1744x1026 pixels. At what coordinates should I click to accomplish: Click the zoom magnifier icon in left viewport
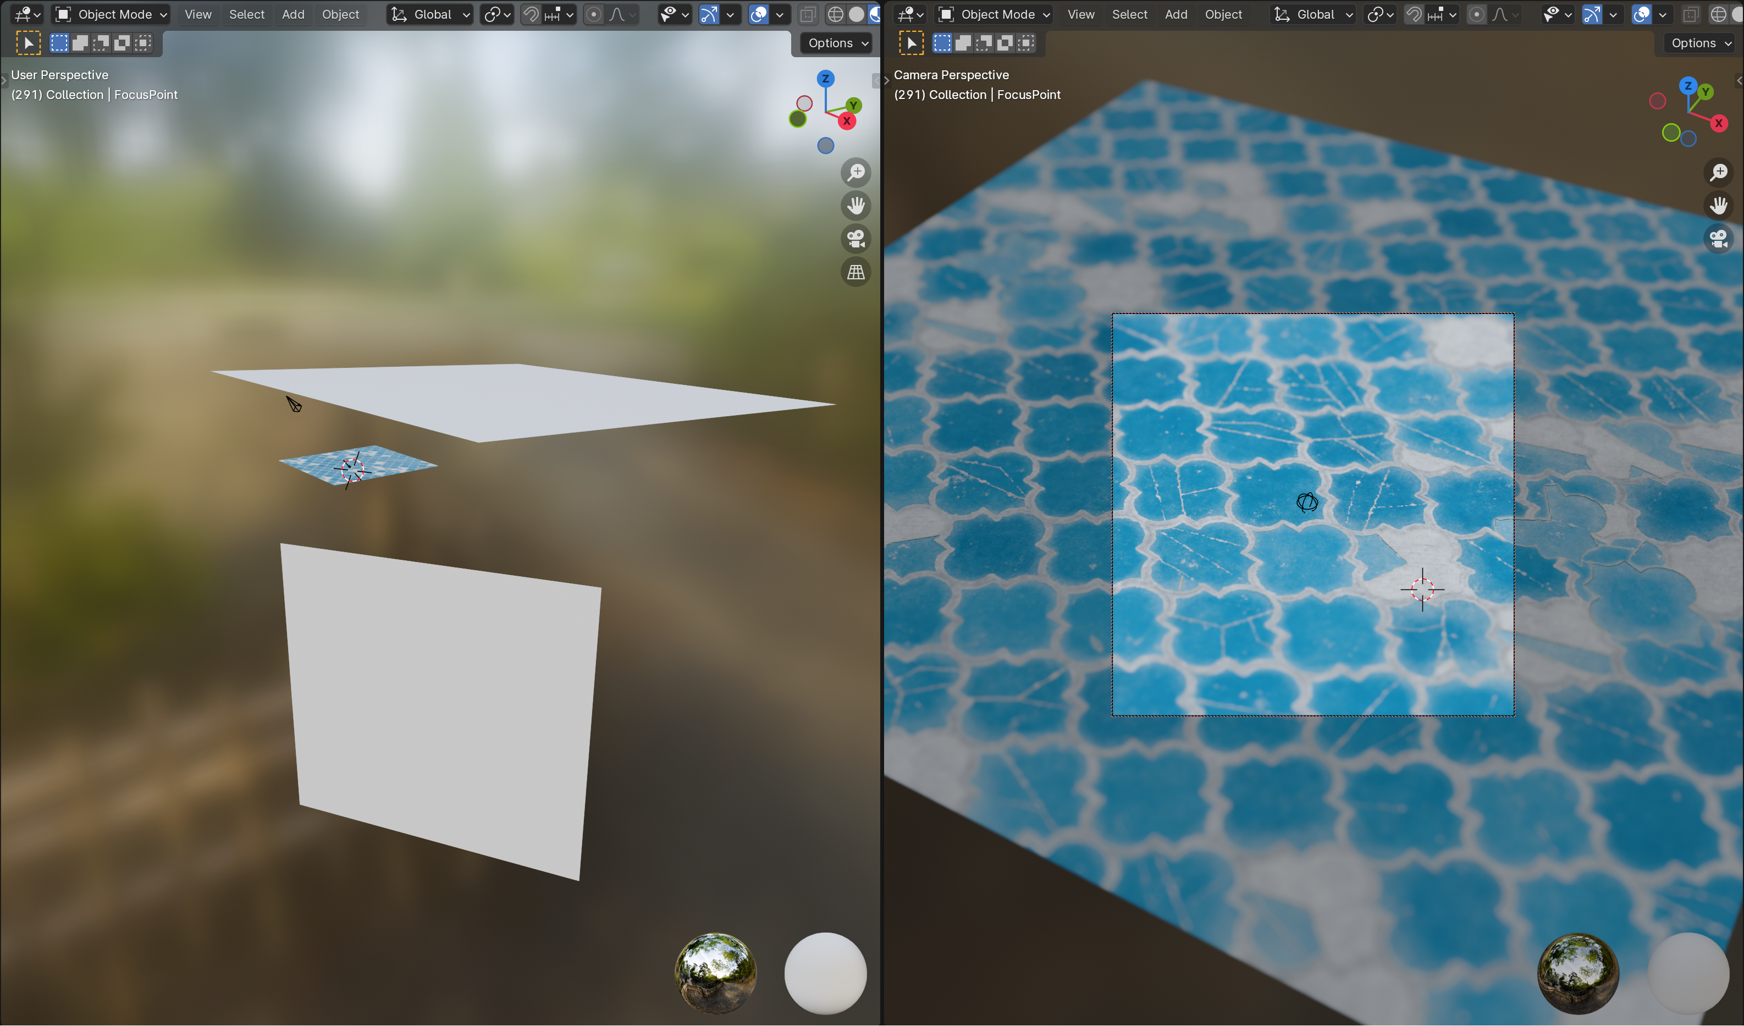pos(856,173)
